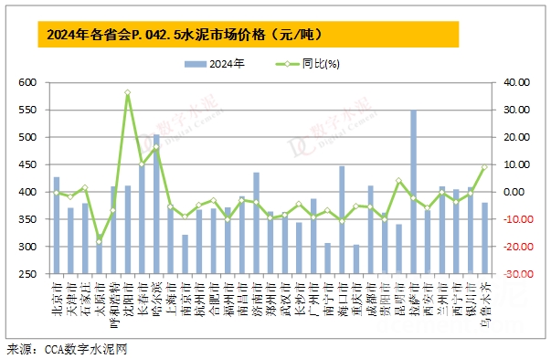Click the 乌鲁木齐 diamond marker on green line
Image resolution: width=551 pixels, height=359 pixels.
(x=484, y=167)
